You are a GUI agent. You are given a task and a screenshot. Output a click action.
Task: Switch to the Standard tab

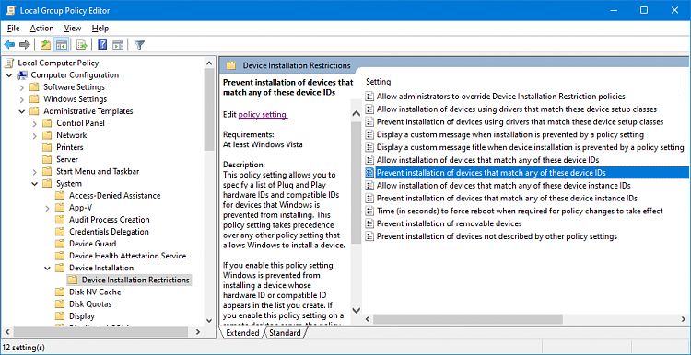pos(285,333)
